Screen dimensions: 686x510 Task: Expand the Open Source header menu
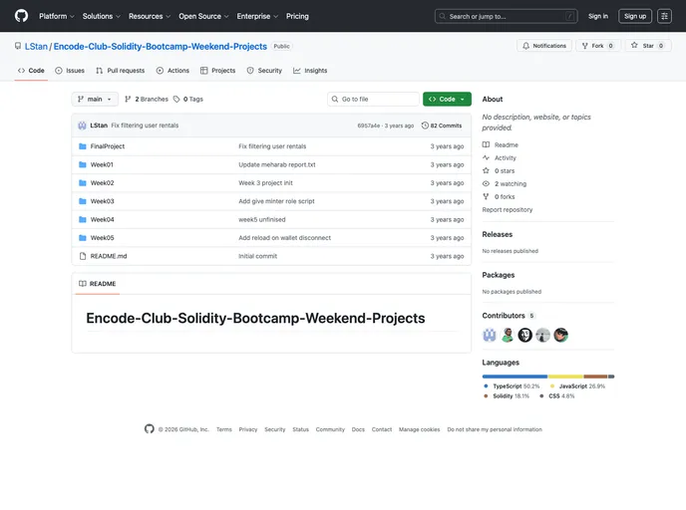coord(203,16)
